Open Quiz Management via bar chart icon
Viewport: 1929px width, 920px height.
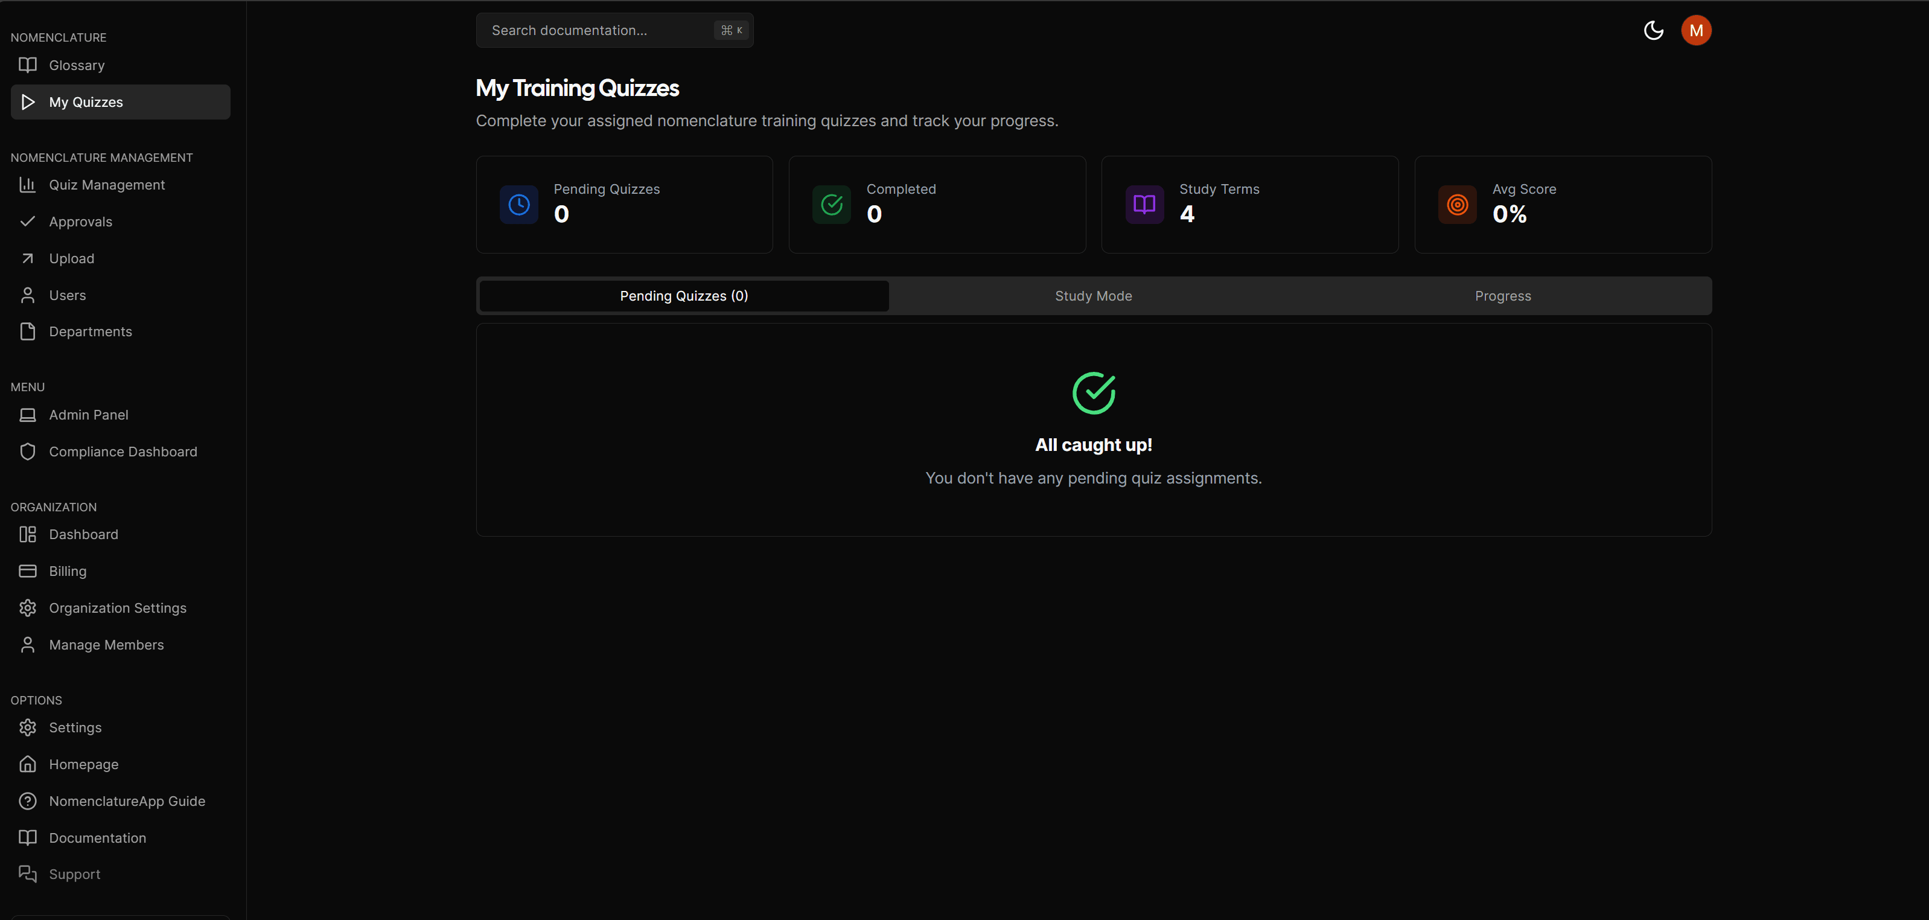(28, 184)
